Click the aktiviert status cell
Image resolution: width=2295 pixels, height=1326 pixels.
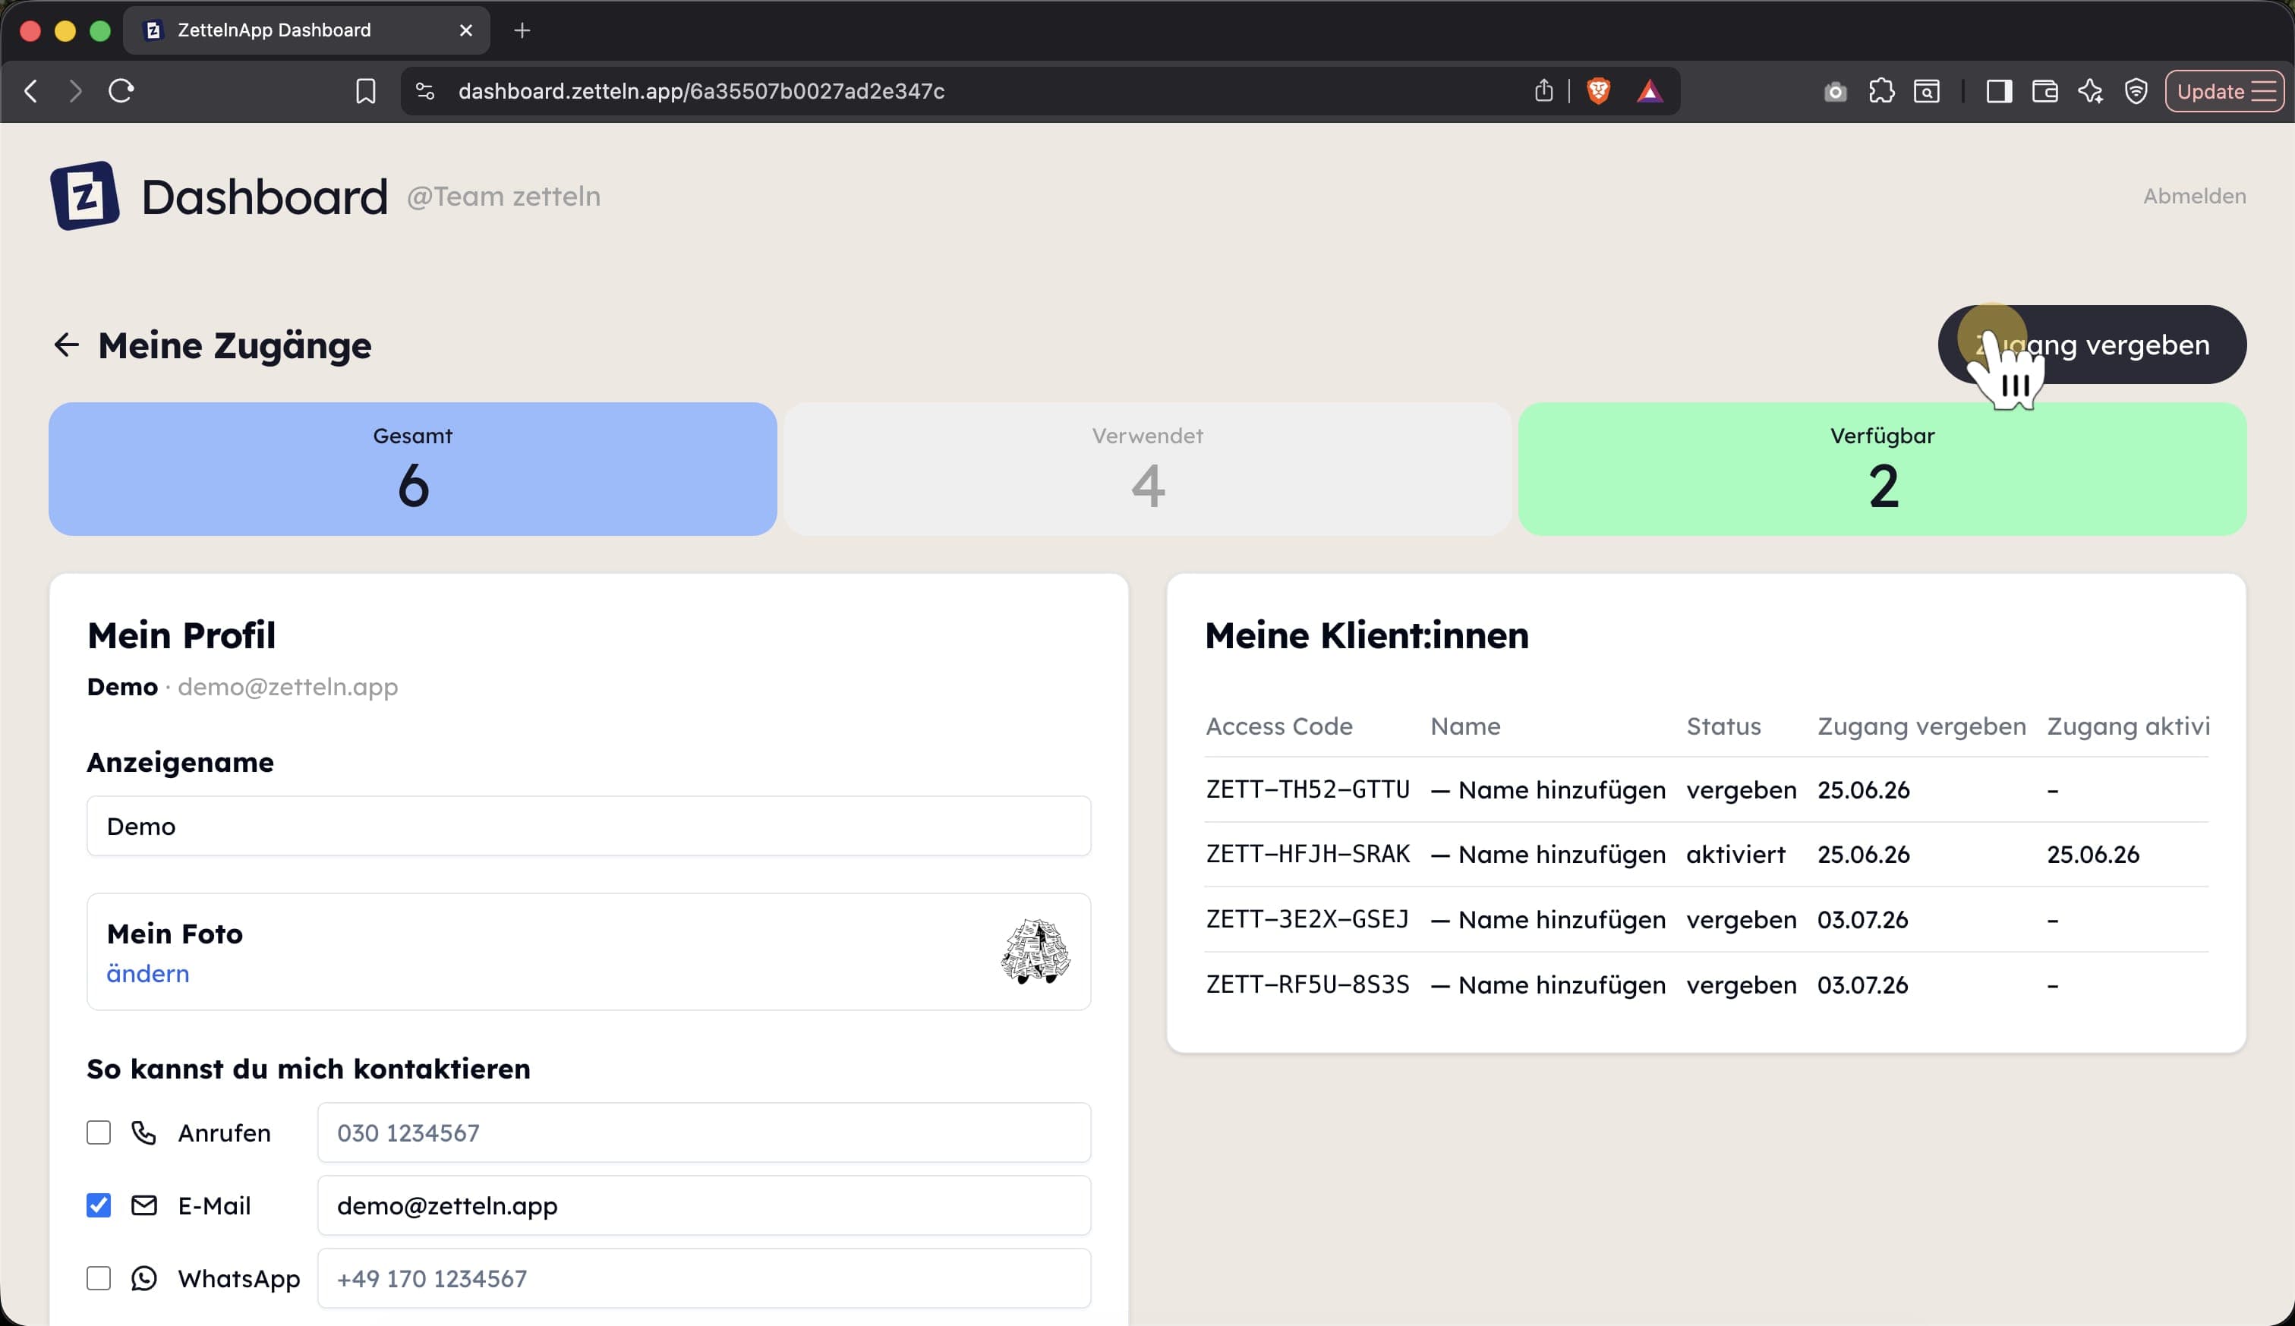click(x=1735, y=854)
